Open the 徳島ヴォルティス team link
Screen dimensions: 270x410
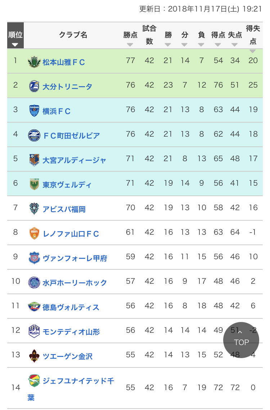[x=71, y=307]
